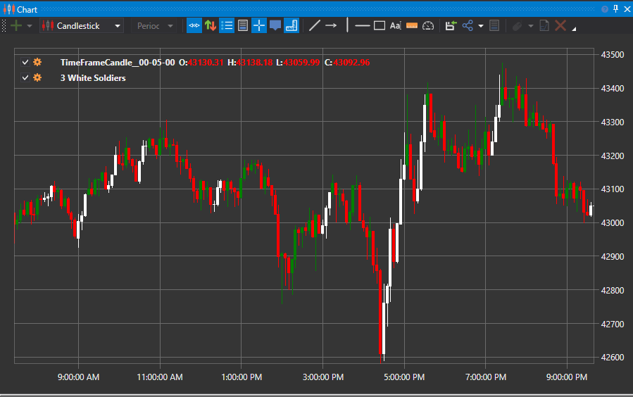The width and height of the screenshot is (633, 397).
Task: Select the horizontal line drawing tool
Action: tap(363, 26)
